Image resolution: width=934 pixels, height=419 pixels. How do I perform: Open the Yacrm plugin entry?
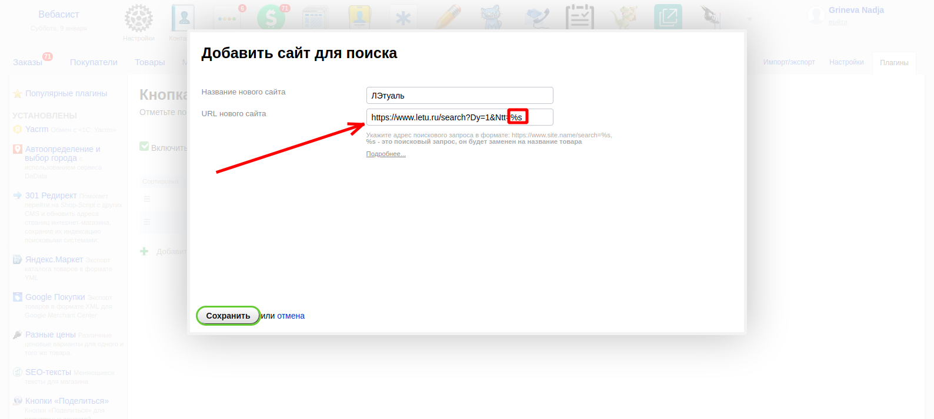(37, 129)
